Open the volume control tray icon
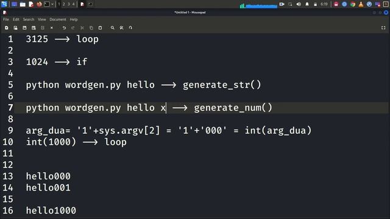Image resolution: width=390 pixels, height=219 pixels. tap(299, 4)
